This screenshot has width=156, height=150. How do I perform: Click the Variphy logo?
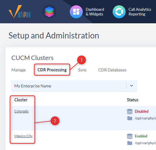pos(20,12)
